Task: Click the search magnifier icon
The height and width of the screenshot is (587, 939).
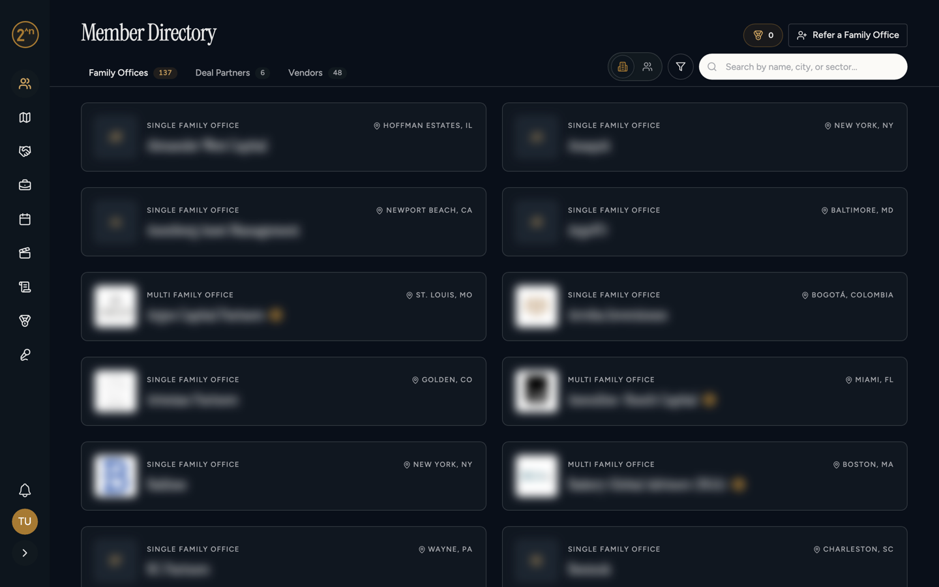Action: tap(712, 67)
